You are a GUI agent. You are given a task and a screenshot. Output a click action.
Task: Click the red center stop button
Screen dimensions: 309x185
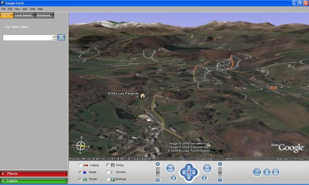coord(189,172)
